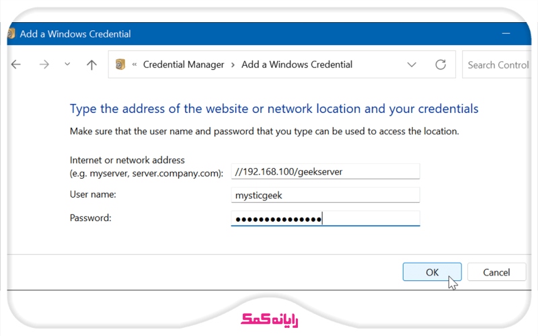Focus the Search Control Panel box

click(498, 65)
